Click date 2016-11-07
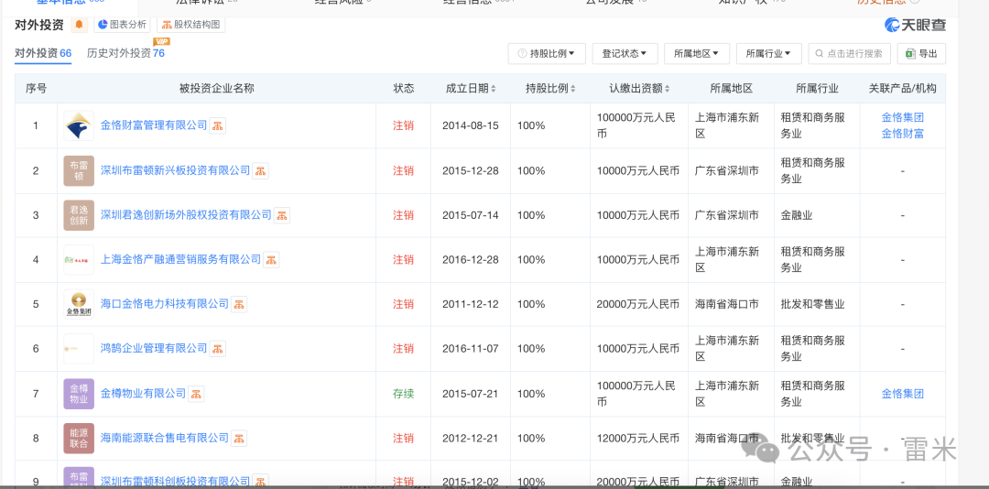The image size is (989, 489). (471, 348)
